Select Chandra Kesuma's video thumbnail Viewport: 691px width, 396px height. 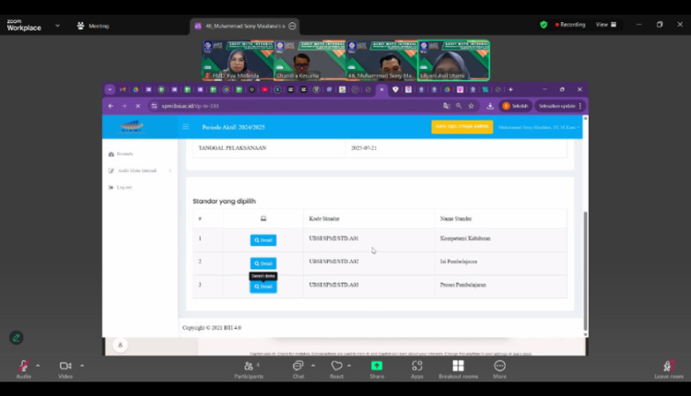click(x=310, y=61)
